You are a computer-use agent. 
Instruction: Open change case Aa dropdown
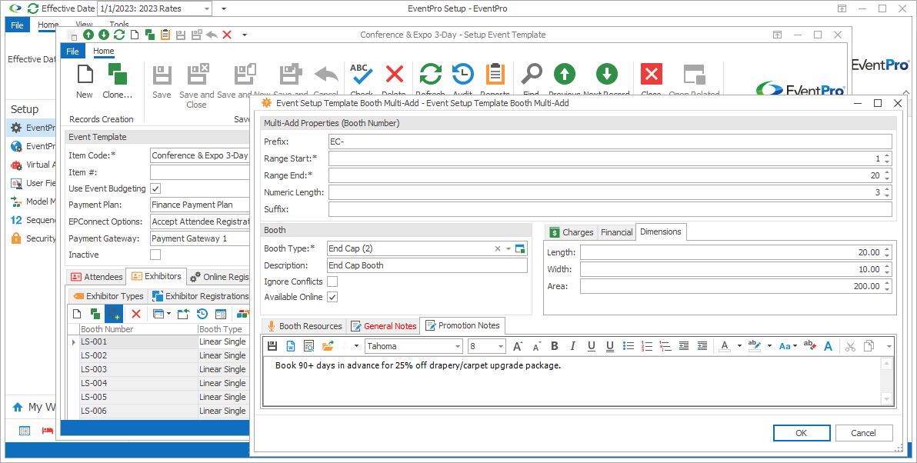click(x=788, y=346)
